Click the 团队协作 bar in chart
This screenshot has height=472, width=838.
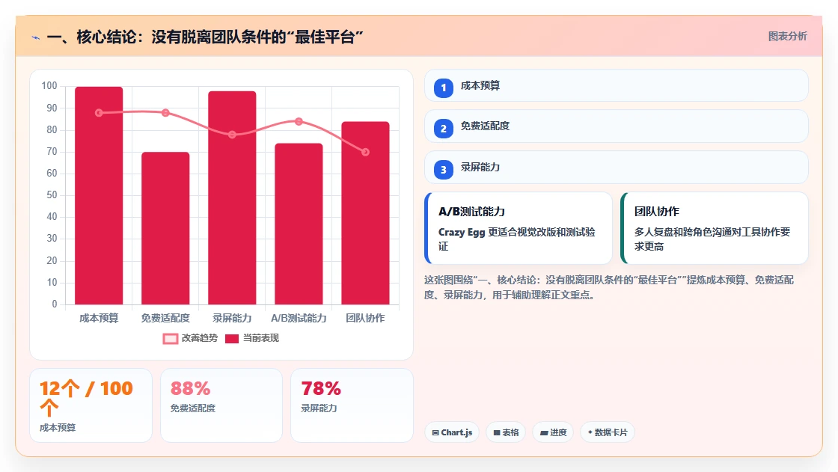pyautogui.click(x=366, y=213)
